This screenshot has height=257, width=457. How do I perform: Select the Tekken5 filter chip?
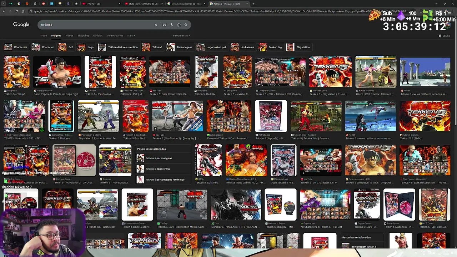153,47
